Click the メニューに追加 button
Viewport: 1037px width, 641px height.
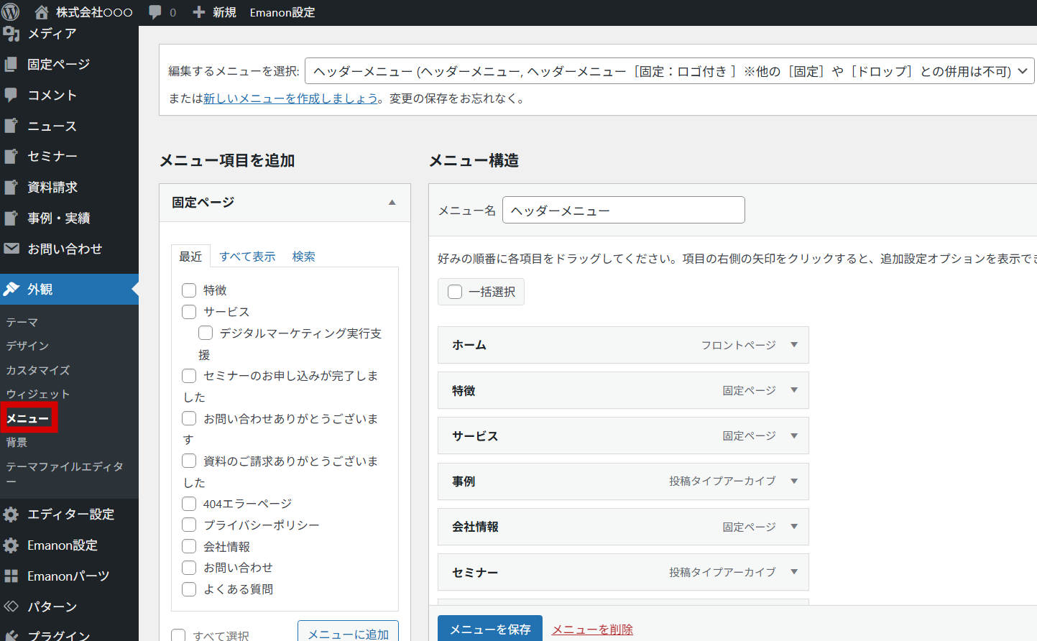click(348, 632)
